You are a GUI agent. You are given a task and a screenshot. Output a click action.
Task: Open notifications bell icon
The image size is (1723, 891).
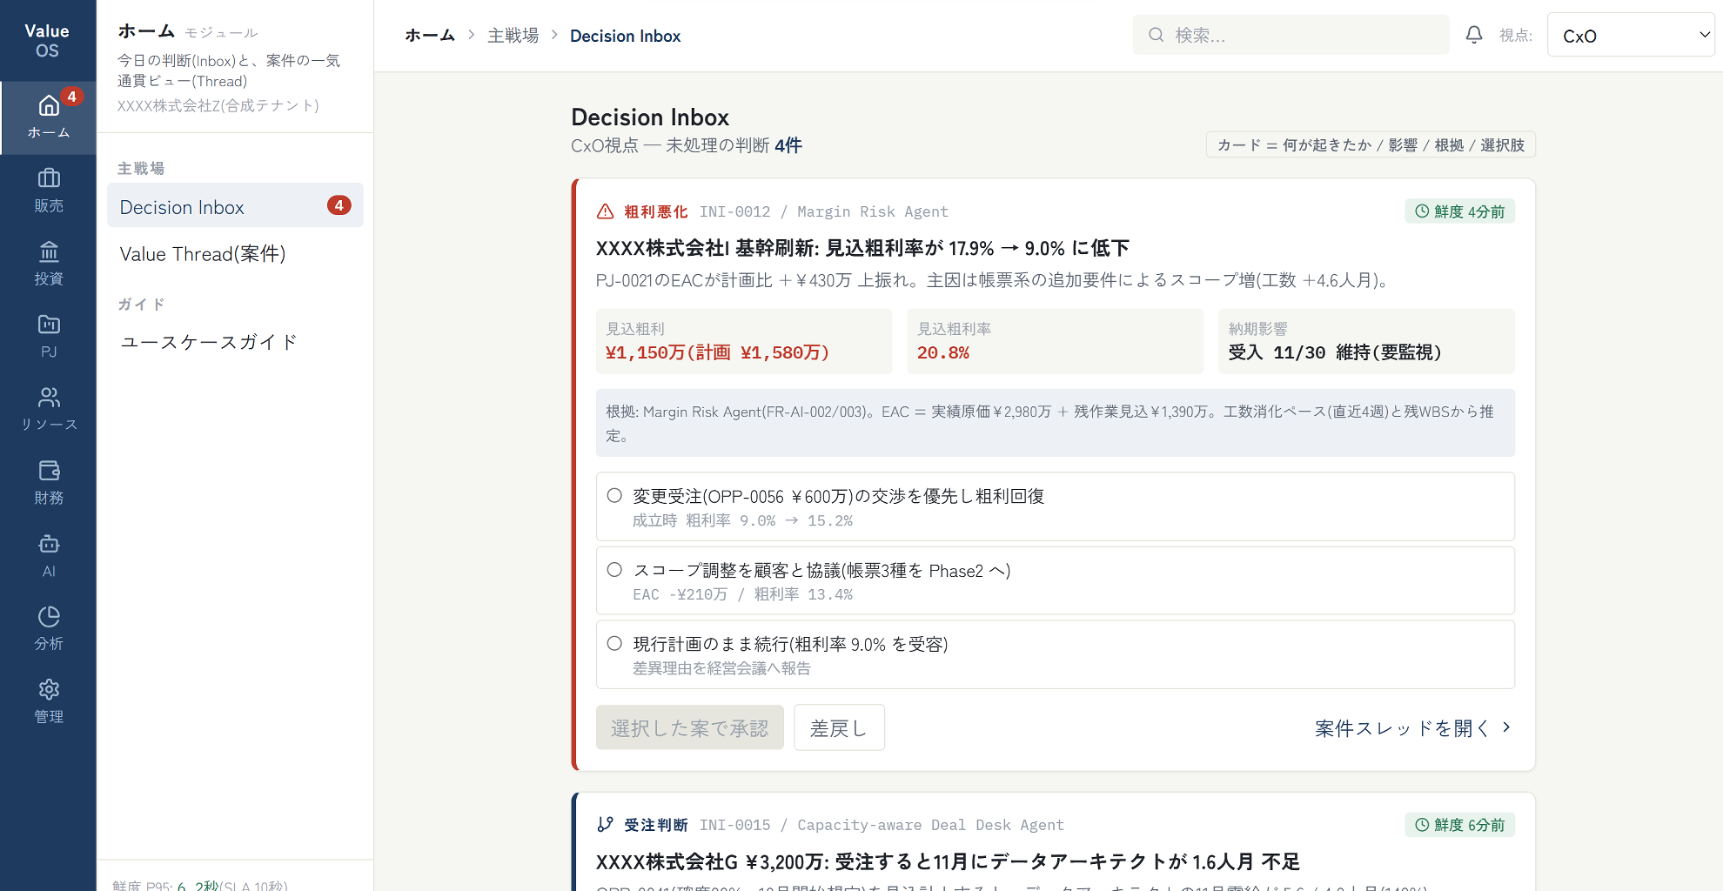pyautogui.click(x=1473, y=35)
